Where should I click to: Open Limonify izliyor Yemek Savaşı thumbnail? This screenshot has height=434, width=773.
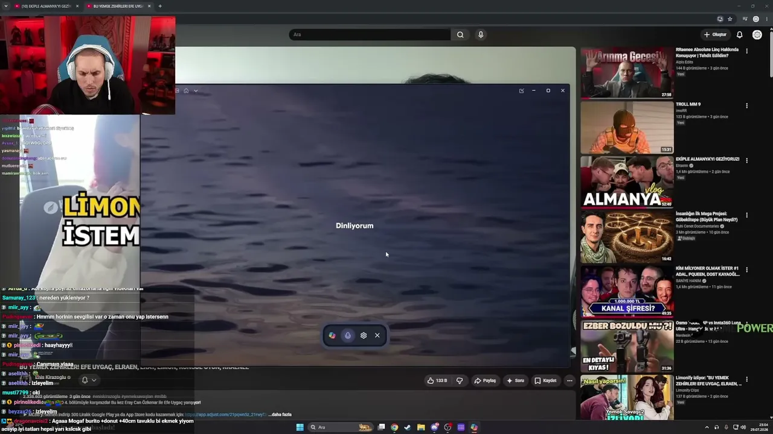pyautogui.click(x=627, y=397)
